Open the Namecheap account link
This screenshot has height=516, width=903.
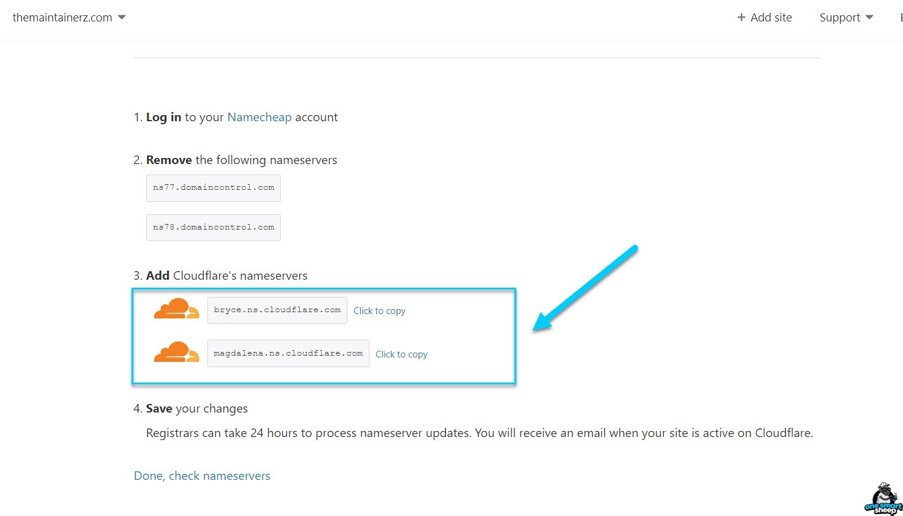click(x=259, y=117)
